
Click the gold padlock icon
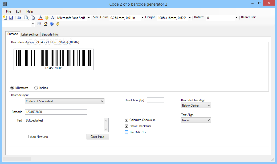pyautogui.click(x=58, y=24)
